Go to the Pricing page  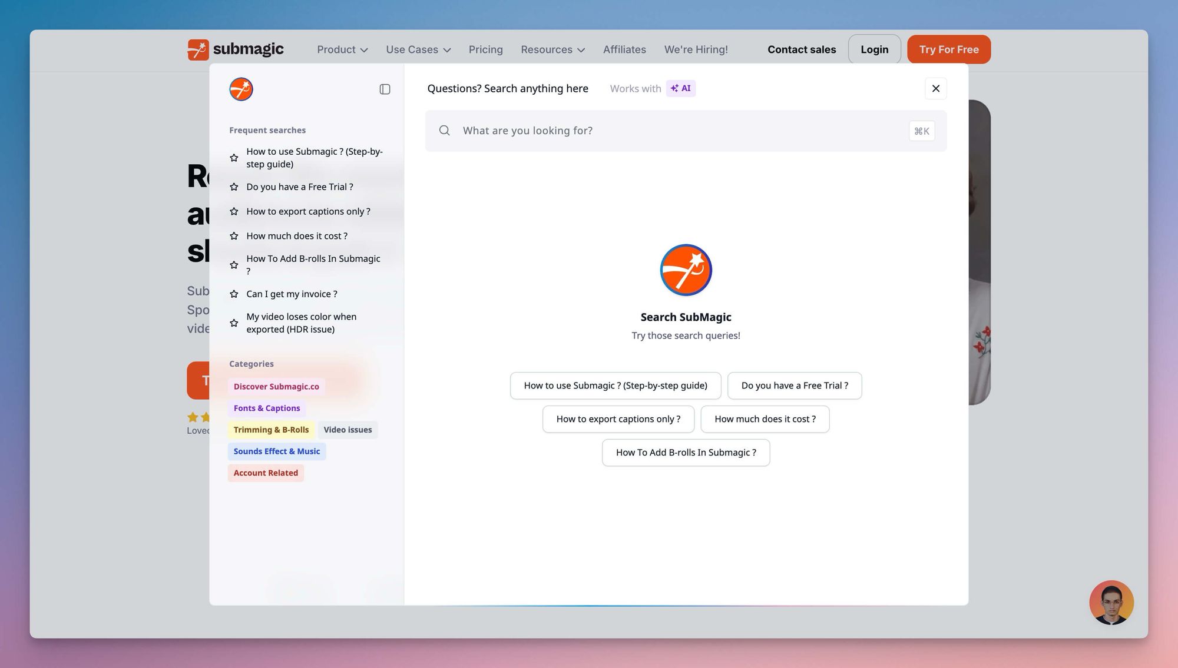click(x=485, y=50)
